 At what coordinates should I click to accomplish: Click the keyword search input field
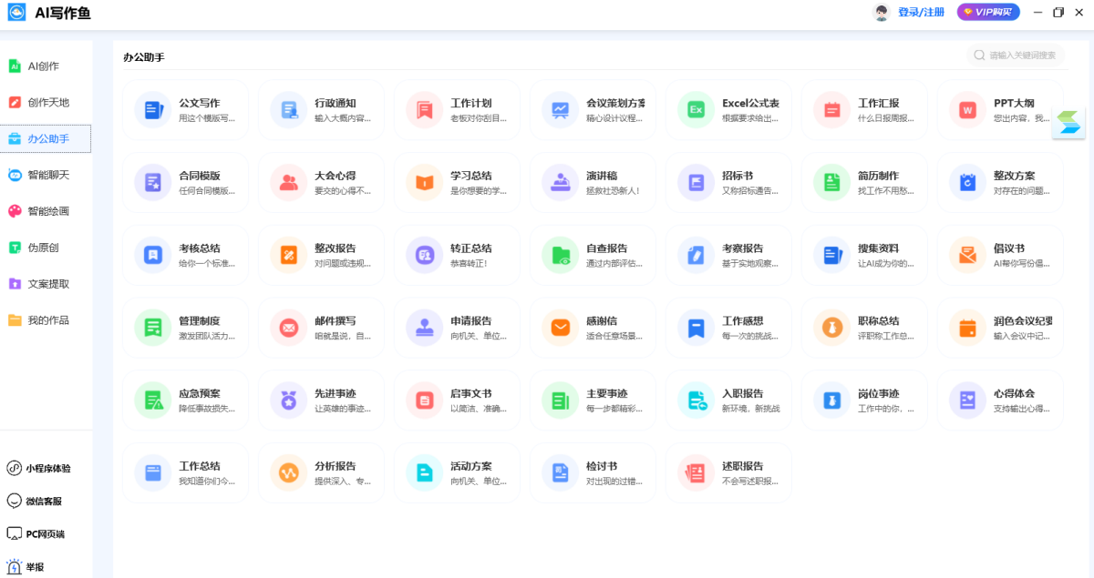point(1021,56)
